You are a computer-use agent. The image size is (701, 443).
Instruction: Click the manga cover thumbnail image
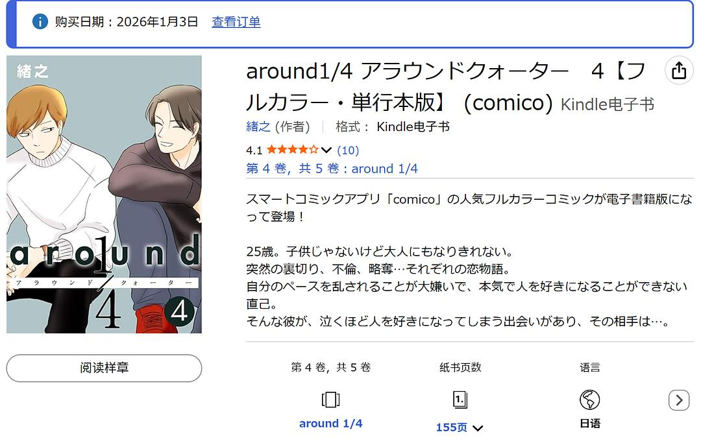104,195
